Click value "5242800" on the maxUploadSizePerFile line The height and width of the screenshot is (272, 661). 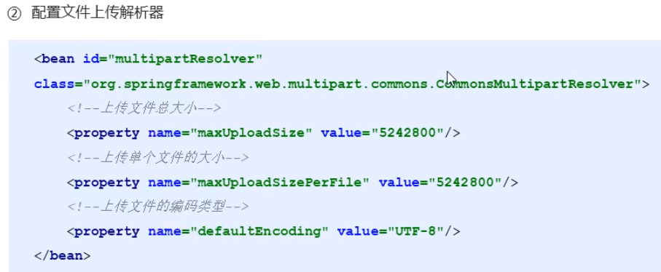[465, 183]
